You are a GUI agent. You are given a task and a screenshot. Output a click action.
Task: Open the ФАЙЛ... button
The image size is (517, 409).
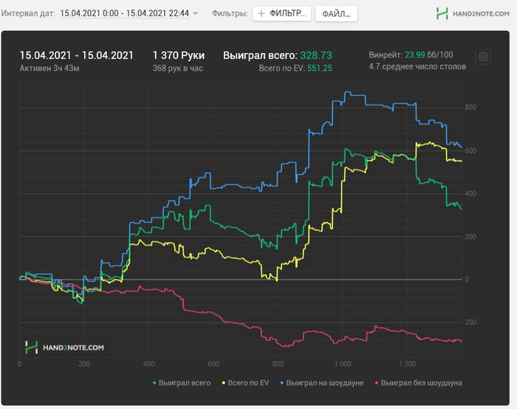pos(336,14)
